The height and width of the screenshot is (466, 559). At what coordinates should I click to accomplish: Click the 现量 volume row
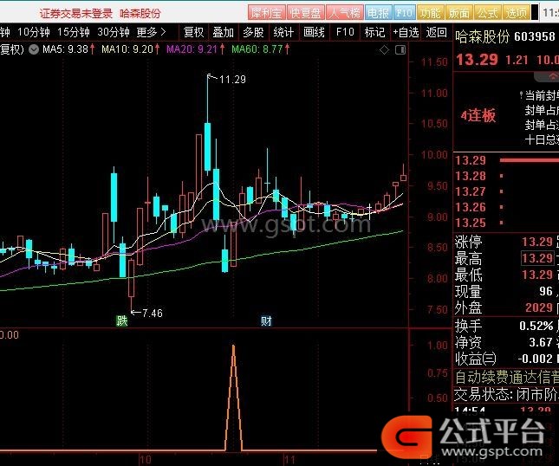[506, 291]
